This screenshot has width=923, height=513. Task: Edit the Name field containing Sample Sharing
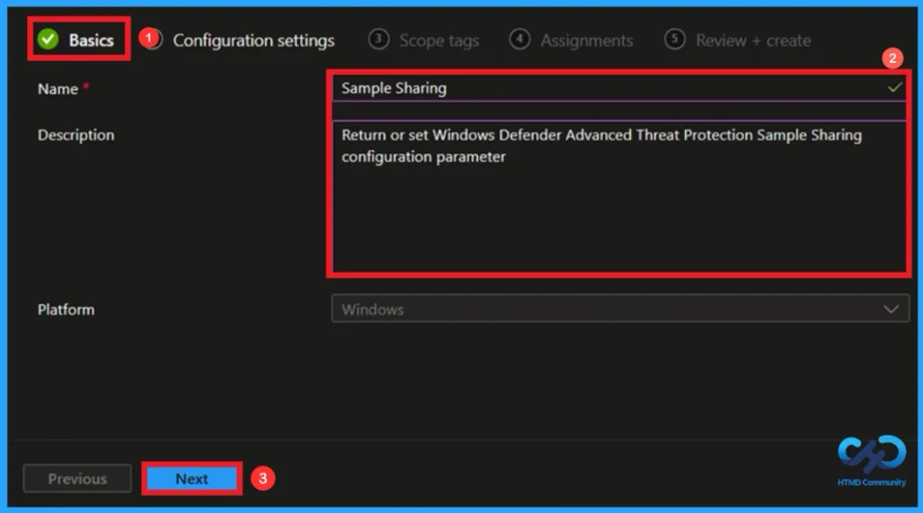tap(618, 88)
